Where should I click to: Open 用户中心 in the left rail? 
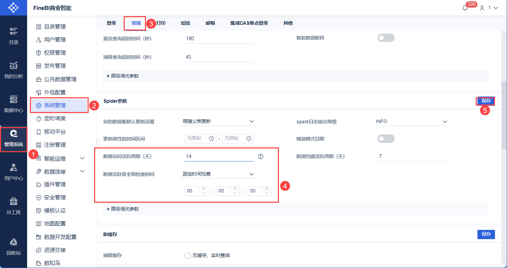click(13, 172)
